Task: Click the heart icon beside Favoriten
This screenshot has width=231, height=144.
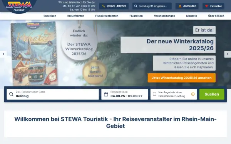Action: pyautogui.click(x=206, y=6)
